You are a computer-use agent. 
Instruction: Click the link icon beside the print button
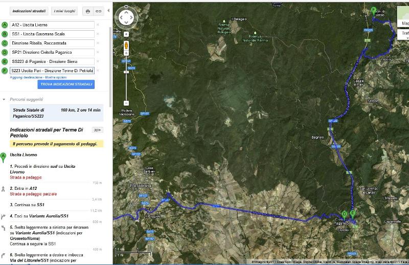(x=99, y=11)
